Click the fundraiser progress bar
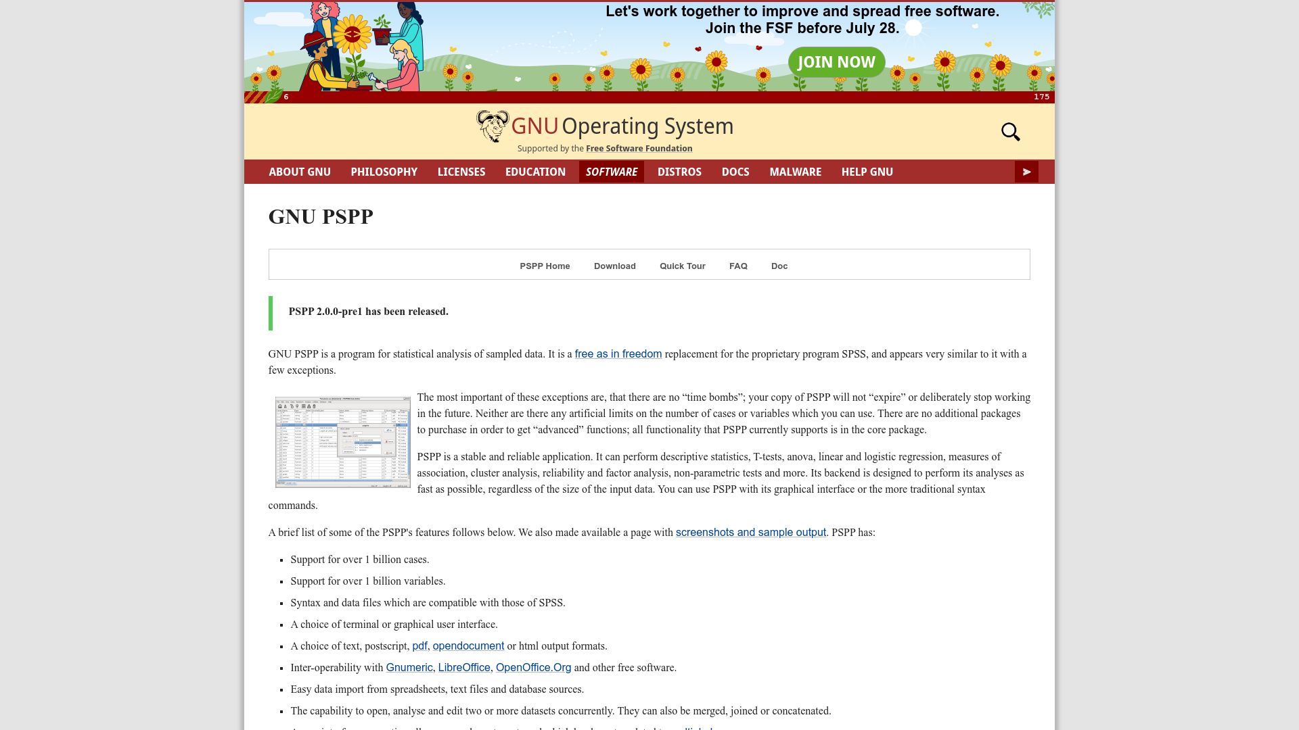 pos(649,97)
